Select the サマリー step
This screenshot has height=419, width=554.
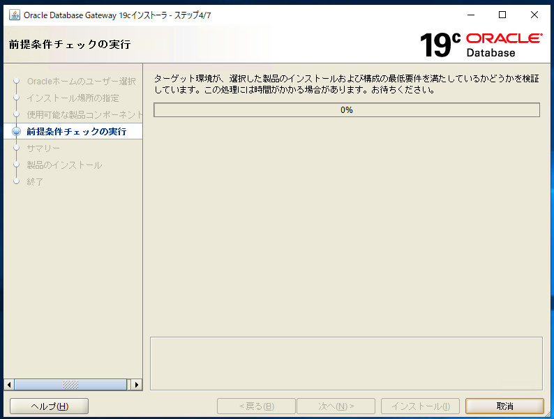(43, 148)
